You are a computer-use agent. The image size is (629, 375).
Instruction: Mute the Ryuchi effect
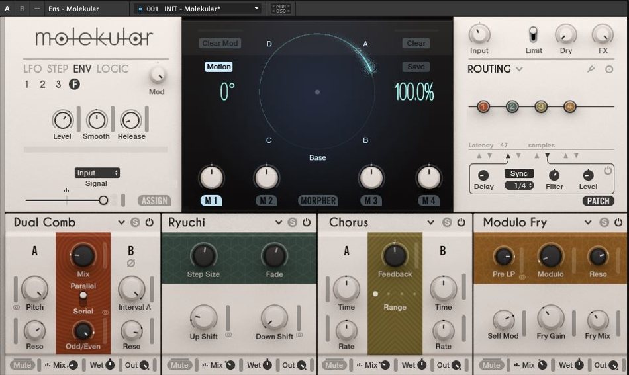click(179, 365)
